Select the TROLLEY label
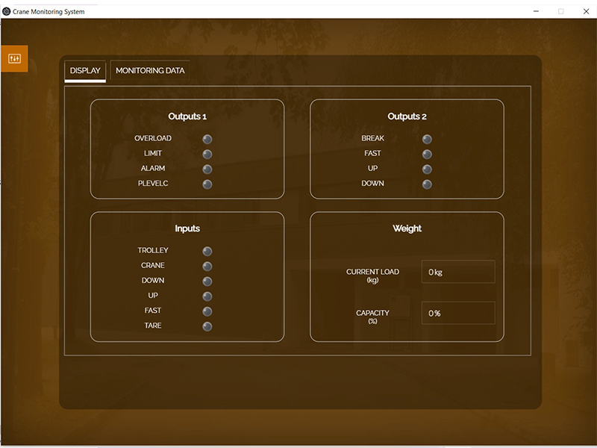This screenshot has height=448, width=597. point(153,250)
